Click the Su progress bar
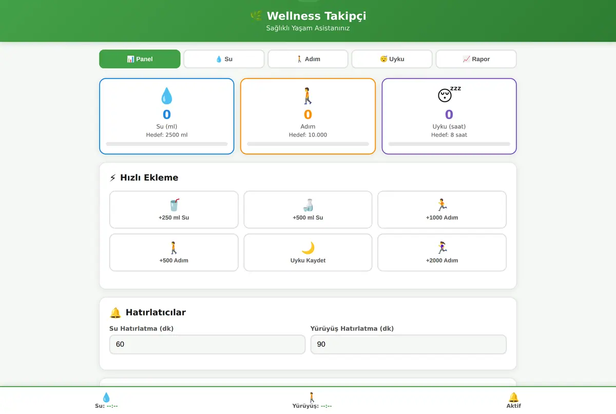The image size is (616, 414). pos(167,144)
